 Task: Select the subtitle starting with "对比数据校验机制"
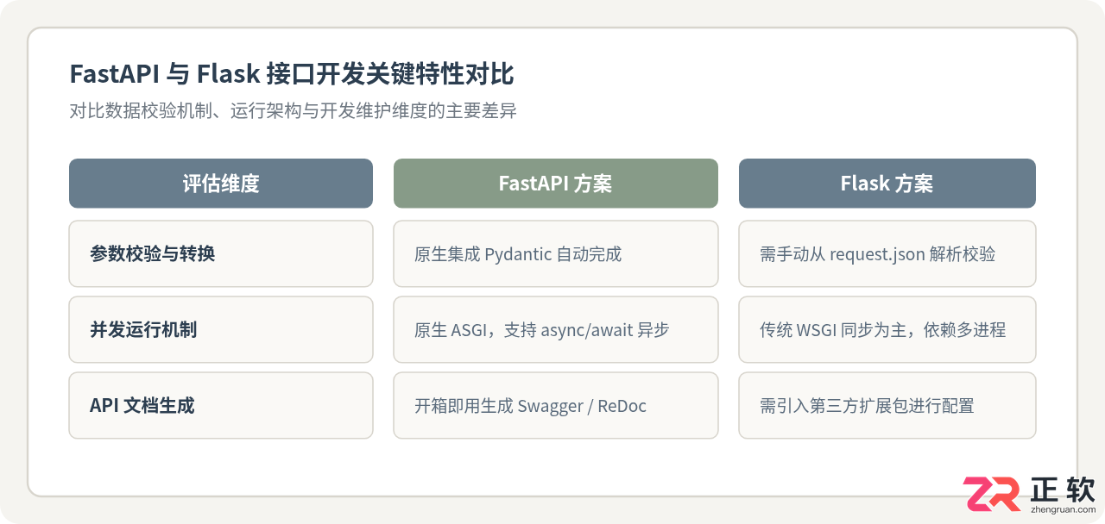[293, 111]
